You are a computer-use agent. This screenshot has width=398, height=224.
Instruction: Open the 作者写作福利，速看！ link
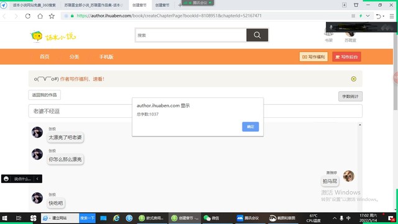[x=82, y=79]
